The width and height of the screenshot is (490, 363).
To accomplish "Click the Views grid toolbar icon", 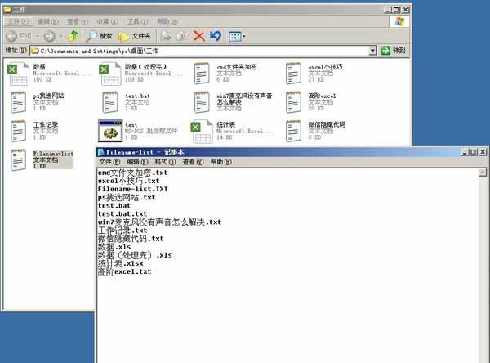I will pyautogui.click(x=235, y=36).
